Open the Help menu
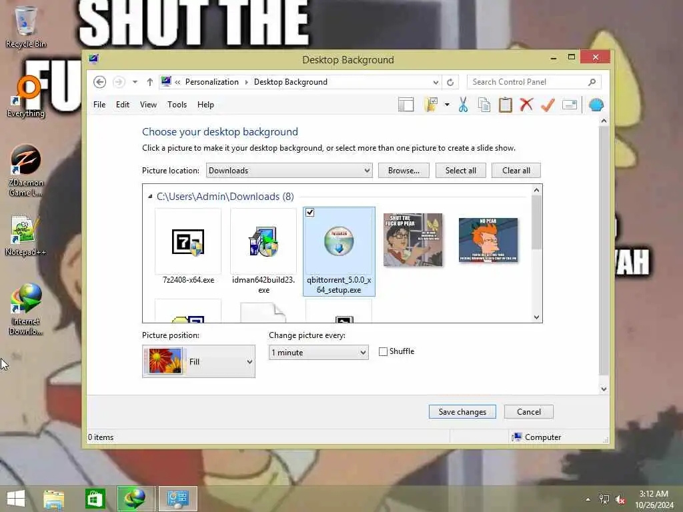Image resolution: width=683 pixels, height=512 pixels. click(x=205, y=105)
